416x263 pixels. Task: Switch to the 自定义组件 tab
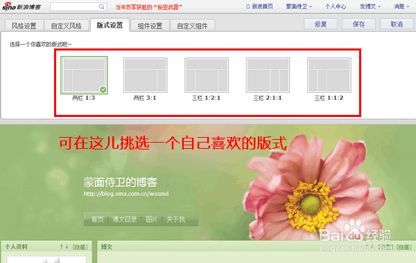(192, 26)
